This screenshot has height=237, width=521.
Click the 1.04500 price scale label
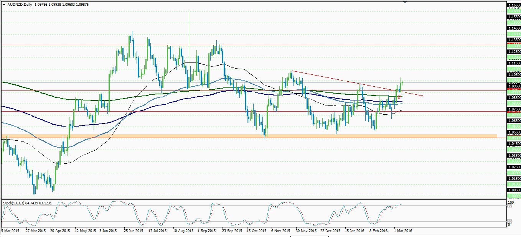pos(514,144)
